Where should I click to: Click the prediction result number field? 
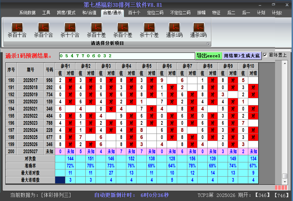[127, 56]
